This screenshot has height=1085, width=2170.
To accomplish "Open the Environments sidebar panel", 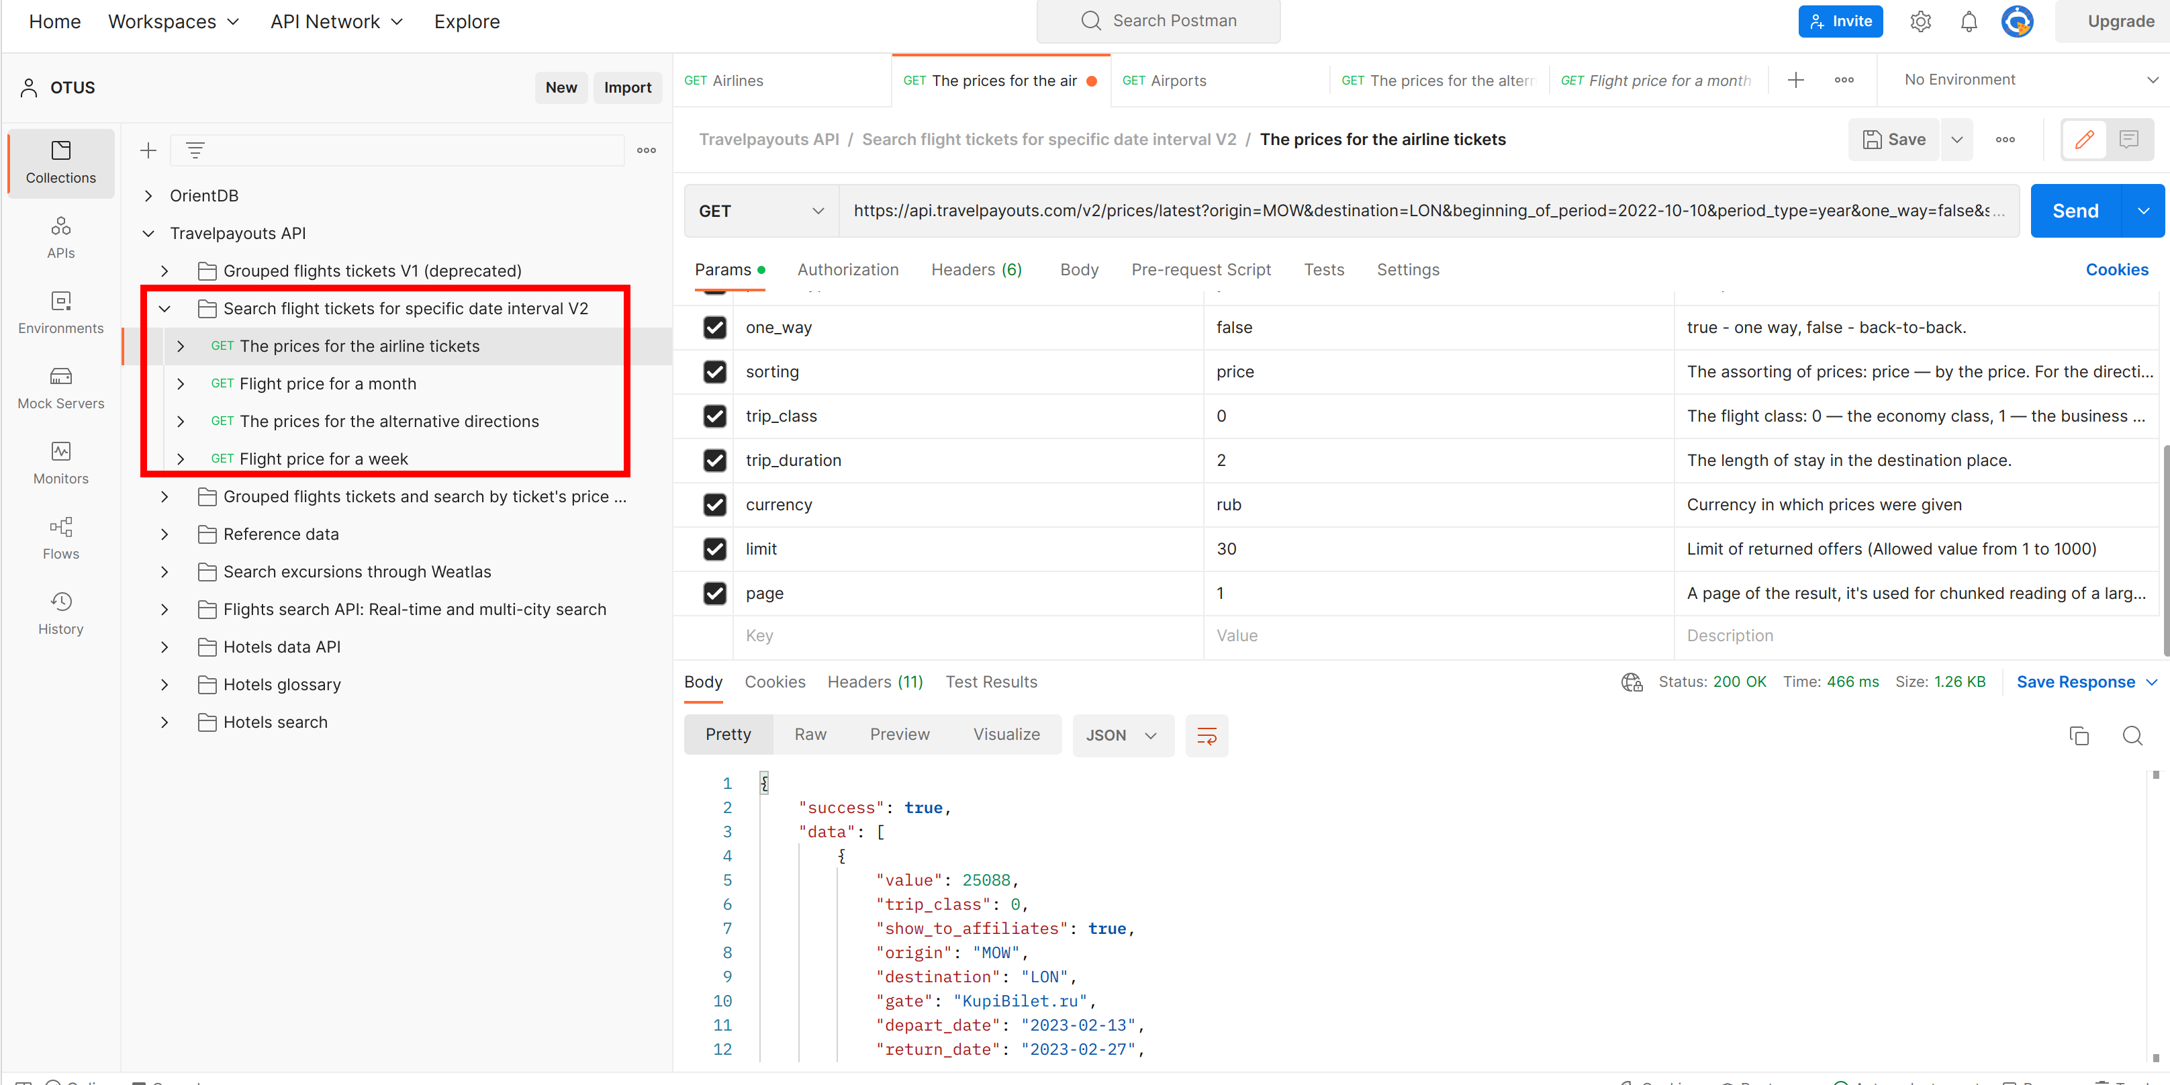I will [x=60, y=312].
